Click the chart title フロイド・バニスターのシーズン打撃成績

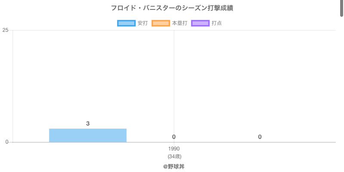point(172,8)
